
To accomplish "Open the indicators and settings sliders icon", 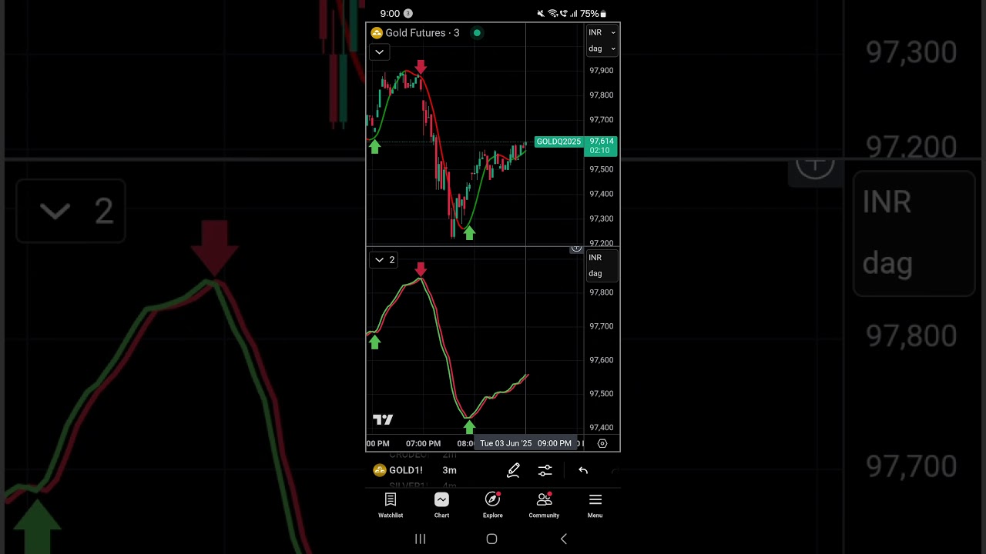I will pyautogui.click(x=545, y=470).
